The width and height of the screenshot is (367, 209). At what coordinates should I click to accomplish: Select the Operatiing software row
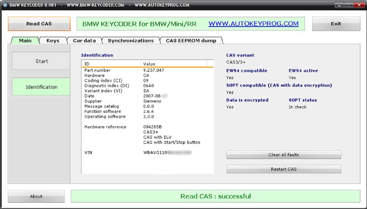tap(147, 116)
